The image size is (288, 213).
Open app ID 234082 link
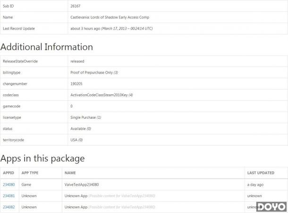click(9, 207)
